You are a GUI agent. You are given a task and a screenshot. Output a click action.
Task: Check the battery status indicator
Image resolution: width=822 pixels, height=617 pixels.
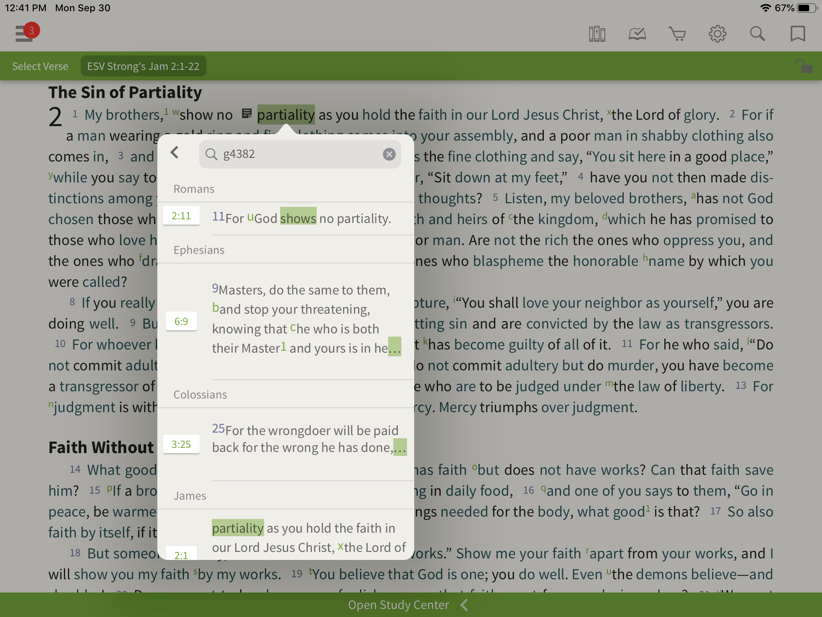click(x=807, y=8)
